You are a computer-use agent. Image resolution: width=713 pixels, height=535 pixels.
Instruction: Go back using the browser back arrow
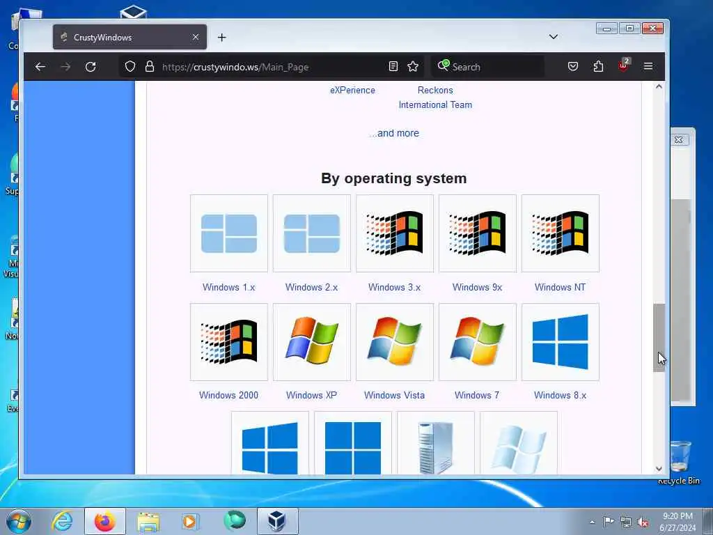click(40, 67)
